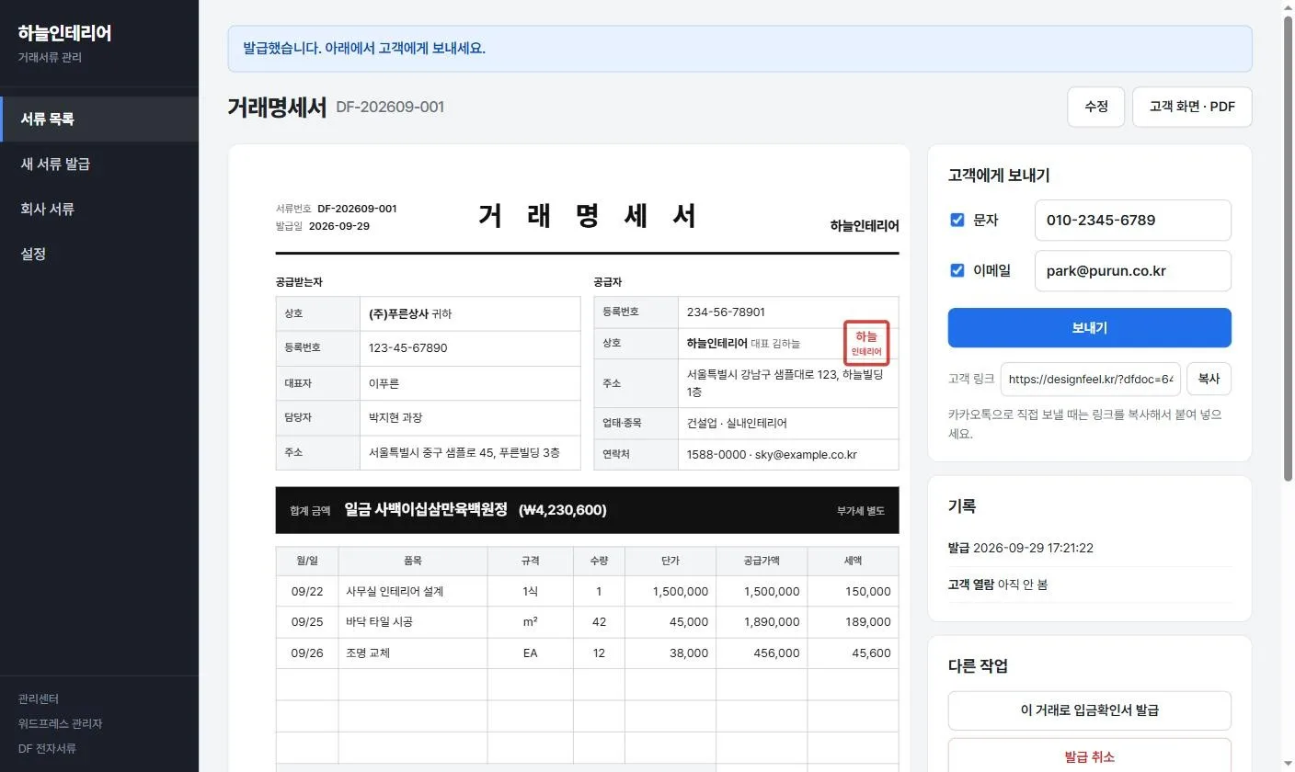Click the 바닥 타일 시공 item cell

coord(413,622)
